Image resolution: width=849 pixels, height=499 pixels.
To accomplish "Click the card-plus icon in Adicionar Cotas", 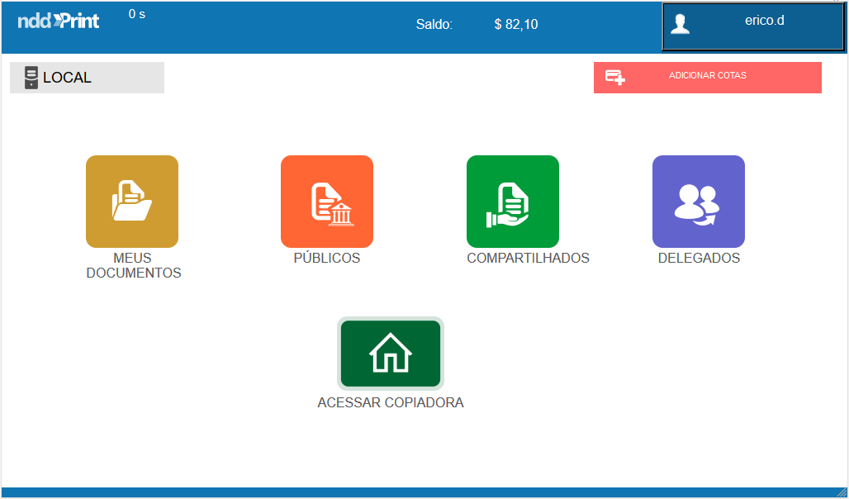I will pyautogui.click(x=615, y=77).
